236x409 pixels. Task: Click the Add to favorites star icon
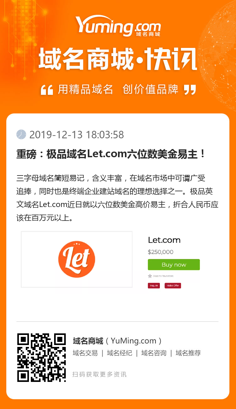pos(150,276)
